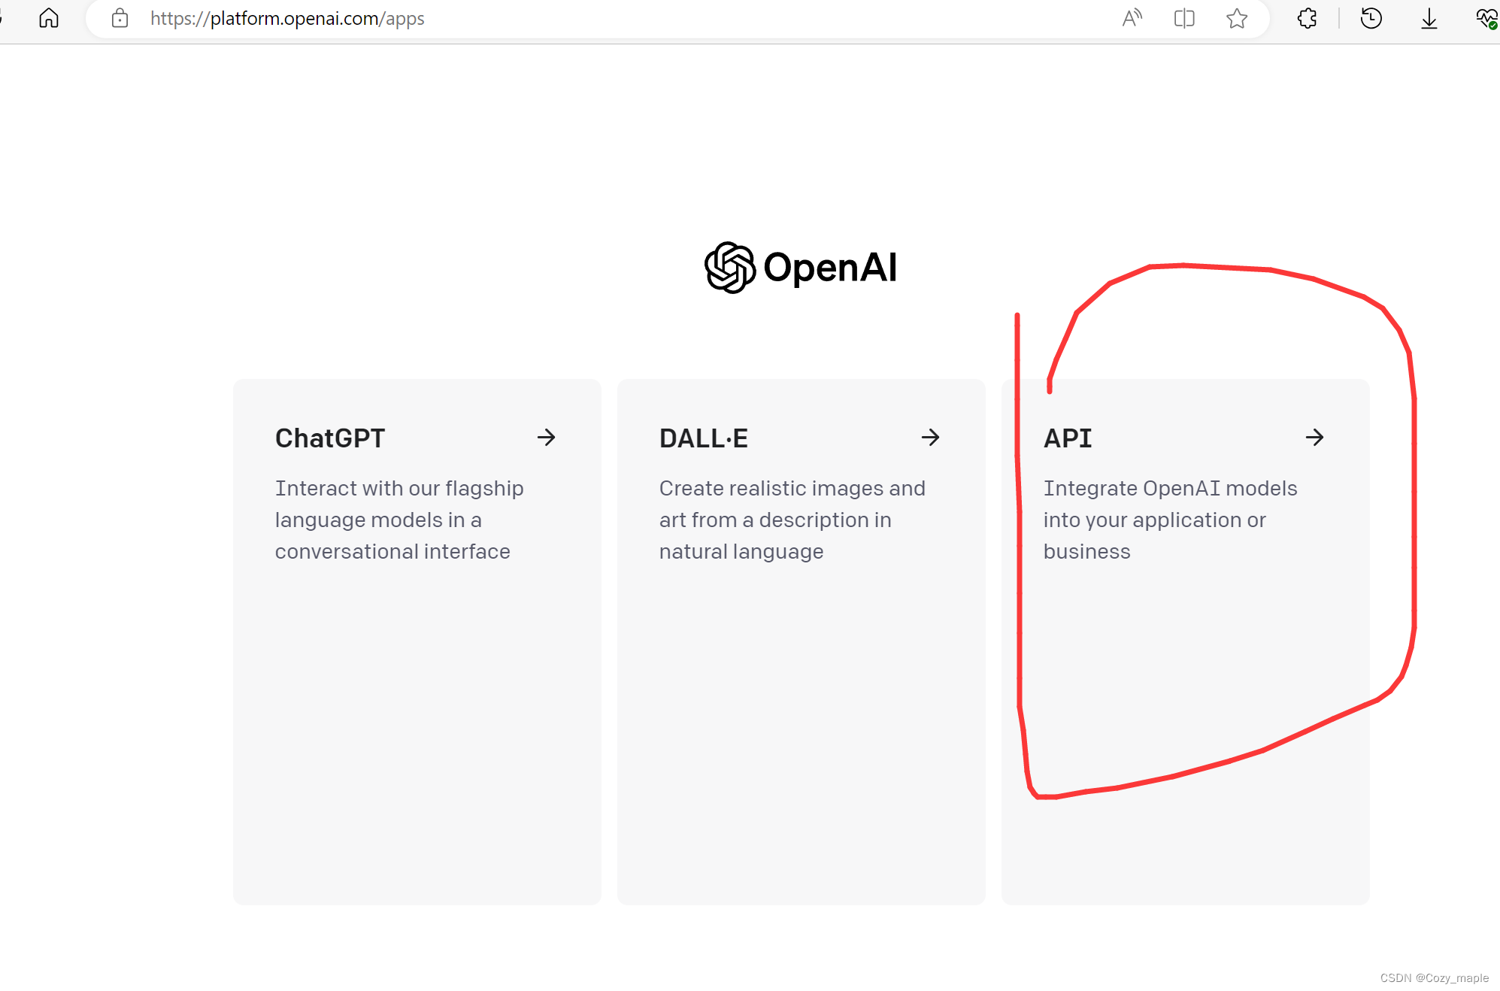Screen dimensions: 1500x991
Task: Select the API heading
Action: [x=1068, y=438]
